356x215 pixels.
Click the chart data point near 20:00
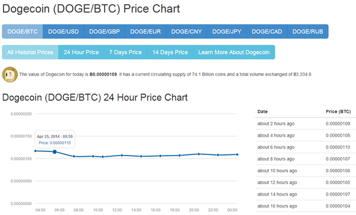(x=199, y=154)
